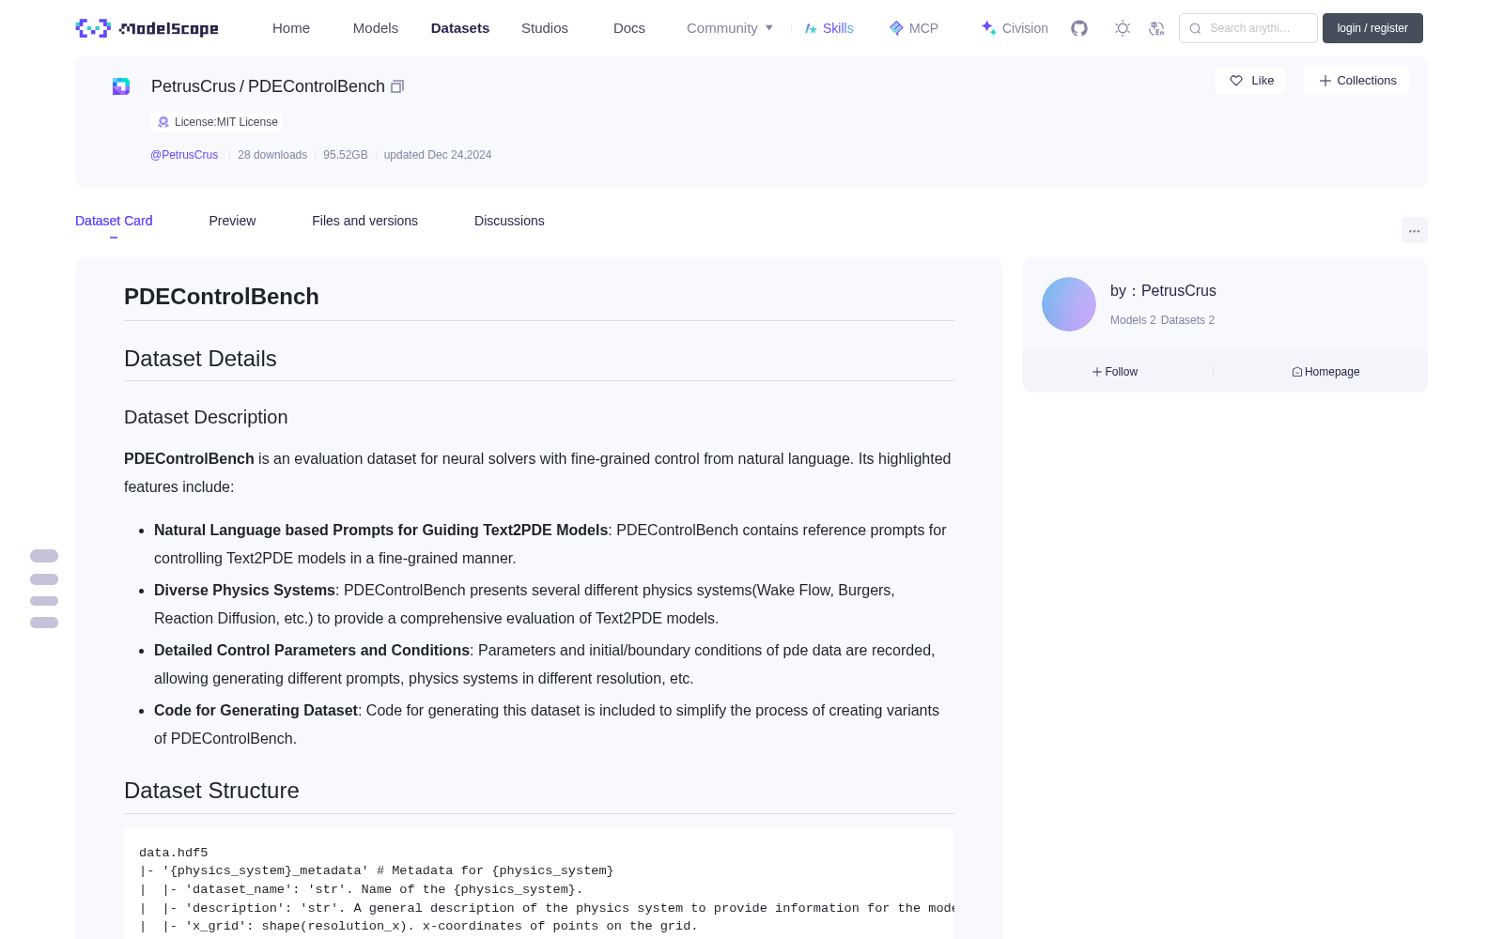The width and height of the screenshot is (1503, 939).
Task: Click the Diverse Physics Systems bullet title
Action: 244,591
